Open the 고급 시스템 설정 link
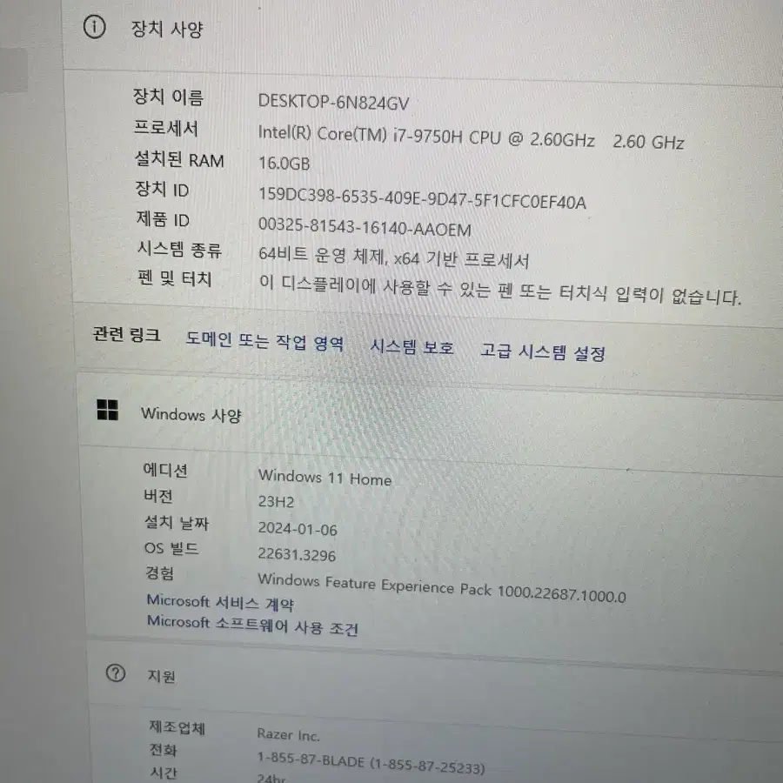Image resolution: width=783 pixels, height=783 pixels. point(543,352)
